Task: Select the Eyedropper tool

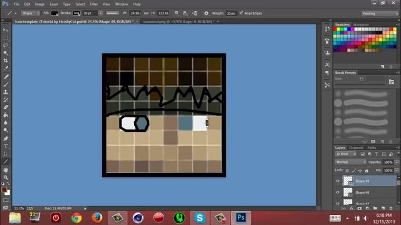Action: click(6, 68)
